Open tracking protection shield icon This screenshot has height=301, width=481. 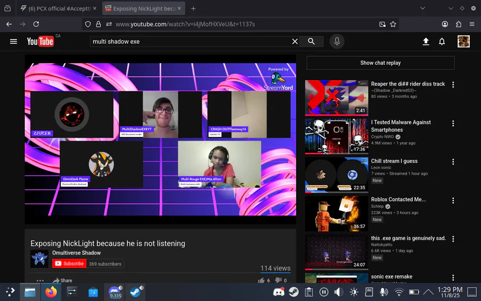[88, 24]
